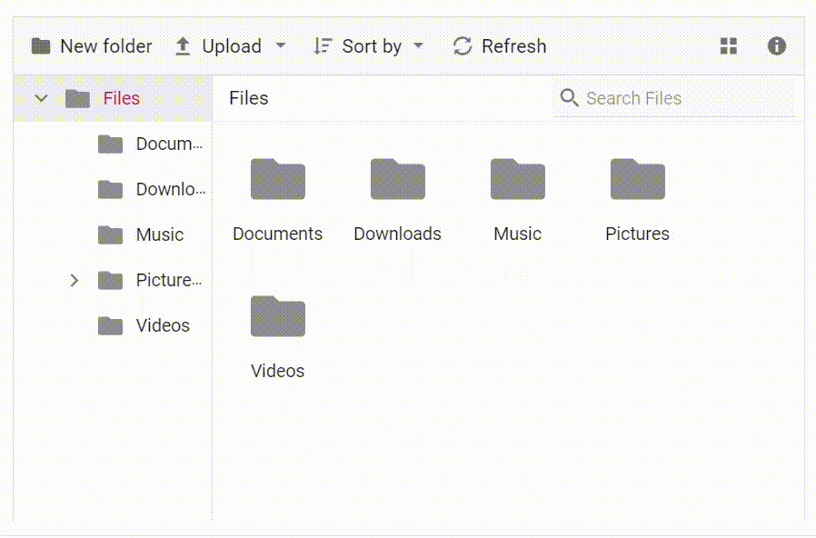The image size is (816, 538).
Task: Select the Pictures folder icon in grid
Action: [638, 179]
